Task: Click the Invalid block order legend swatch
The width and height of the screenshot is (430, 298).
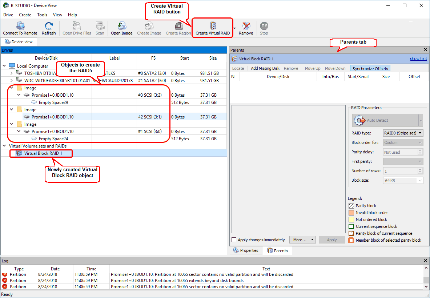Action: [x=351, y=213]
